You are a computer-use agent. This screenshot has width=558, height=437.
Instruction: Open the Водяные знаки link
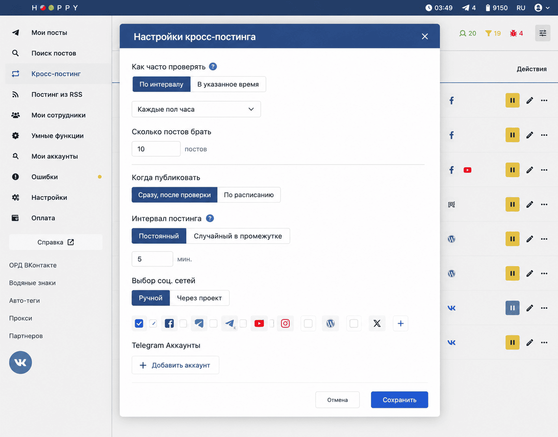[x=32, y=283]
